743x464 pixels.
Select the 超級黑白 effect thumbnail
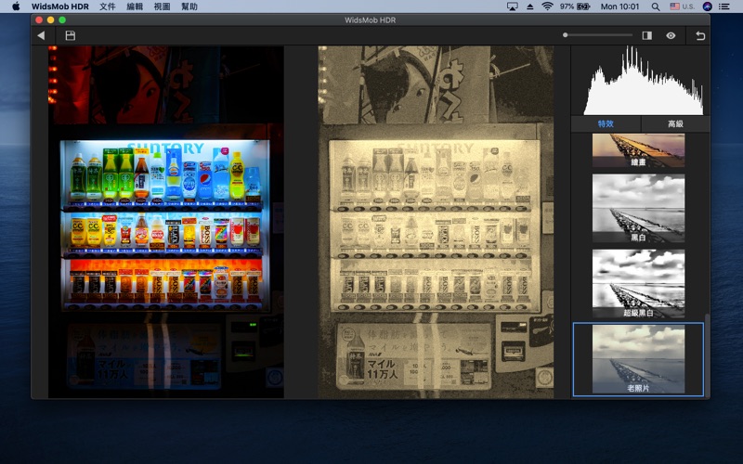click(638, 284)
